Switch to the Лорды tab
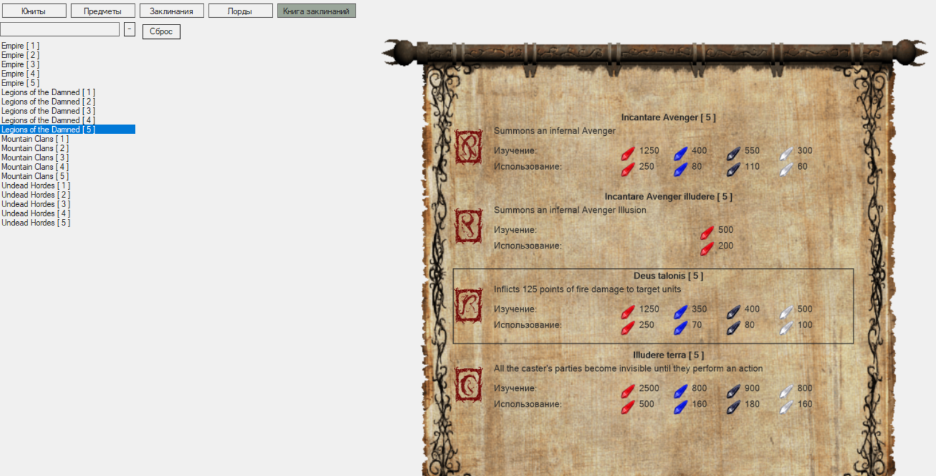 (x=240, y=11)
